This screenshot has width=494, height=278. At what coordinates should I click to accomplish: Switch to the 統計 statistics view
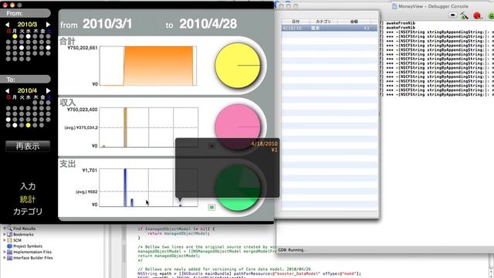pyautogui.click(x=28, y=199)
